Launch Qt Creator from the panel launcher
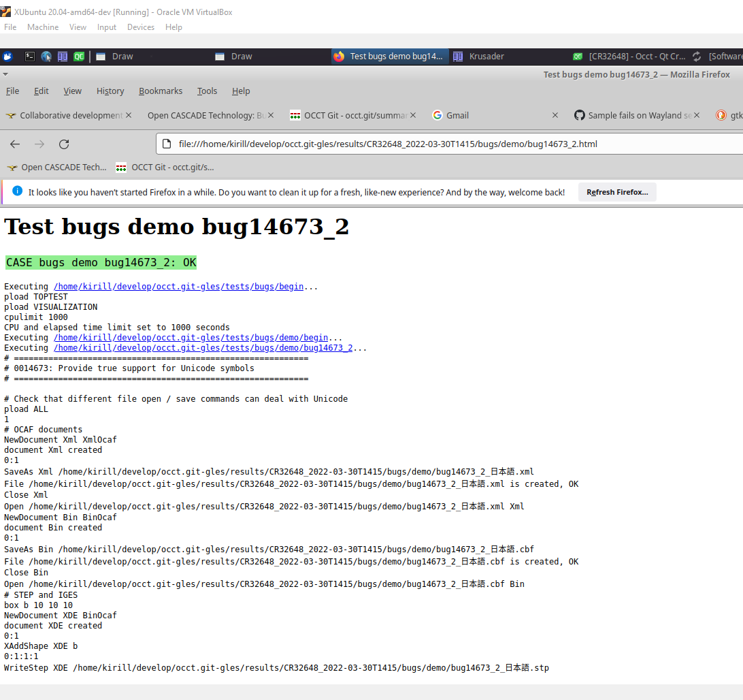This screenshot has height=700, width=743. tap(79, 57)
